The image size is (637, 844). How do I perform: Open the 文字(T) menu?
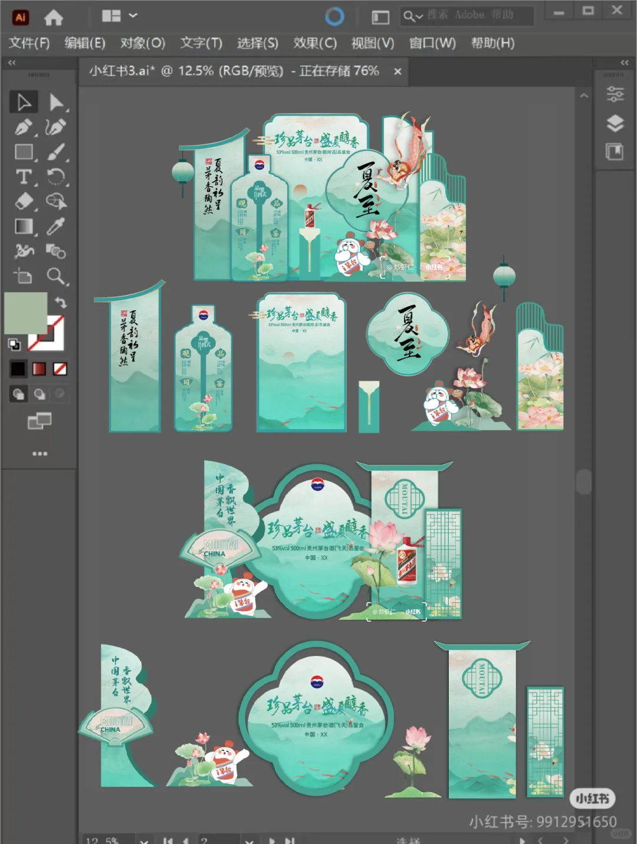[x=201, y=43]
